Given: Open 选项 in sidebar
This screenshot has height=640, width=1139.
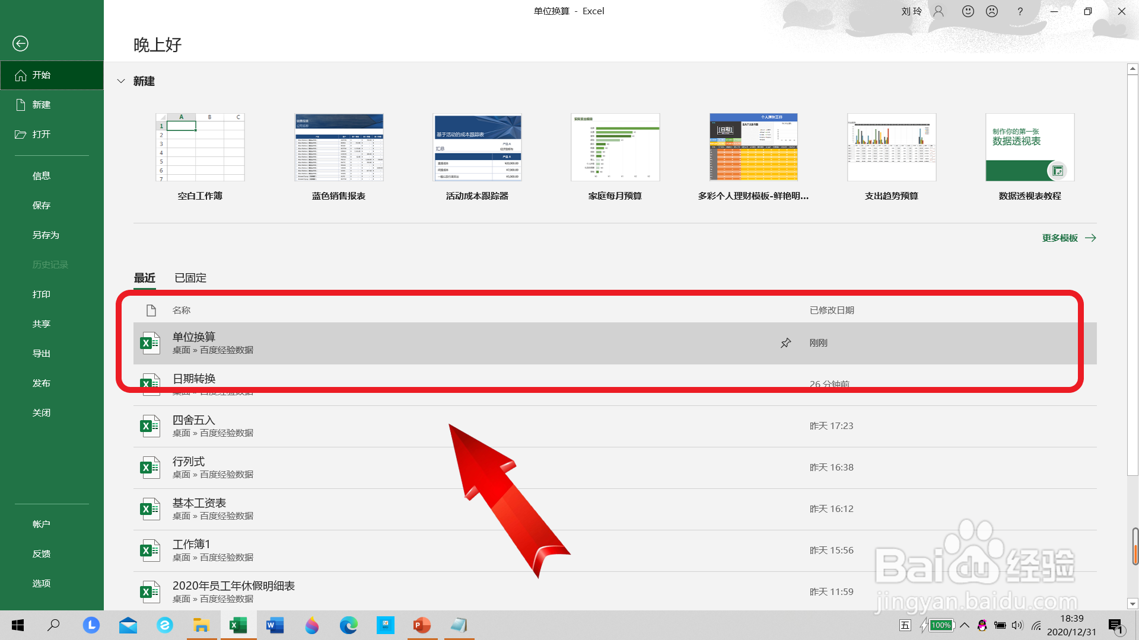Looking at the screenshot, I should (x=52, y=584).
